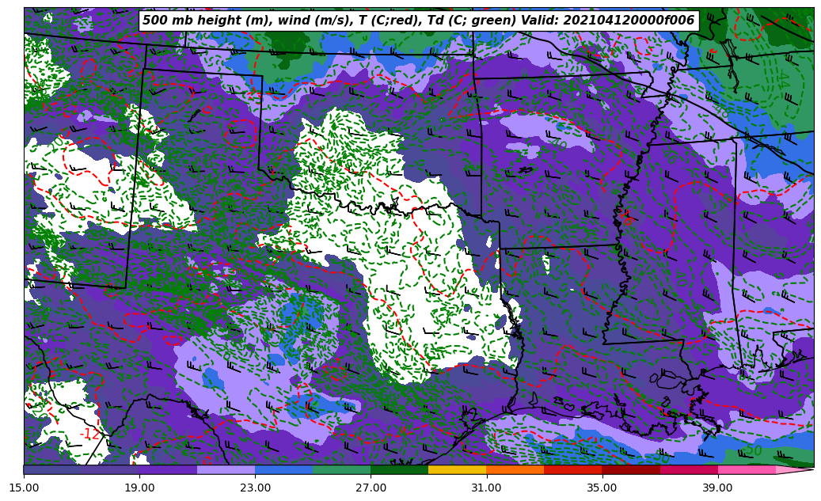Click the light lavender colorbar segment

(x=226, y=469)
